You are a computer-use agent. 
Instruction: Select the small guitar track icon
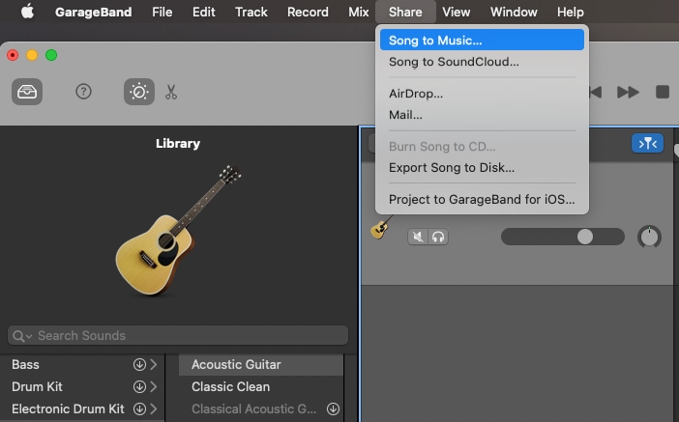coord(381,227)
